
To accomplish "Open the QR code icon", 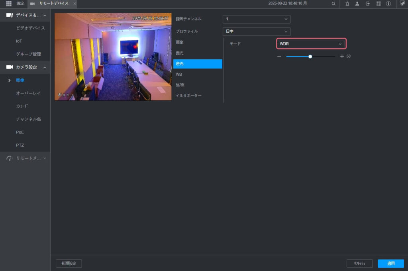I will [378, 4].
